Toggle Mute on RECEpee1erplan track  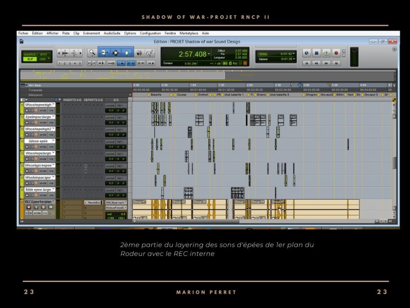(x=51, y=207)
